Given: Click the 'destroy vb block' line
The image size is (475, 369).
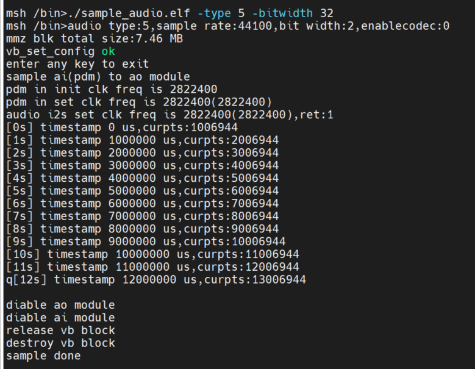Looking at the screenshot, I should [60, 343].
